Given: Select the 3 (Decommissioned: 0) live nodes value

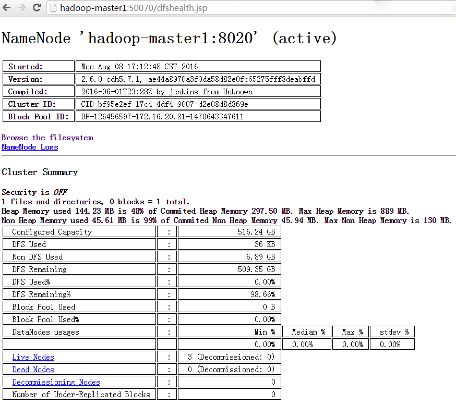Looking at the screenshot, I should 231,356.
